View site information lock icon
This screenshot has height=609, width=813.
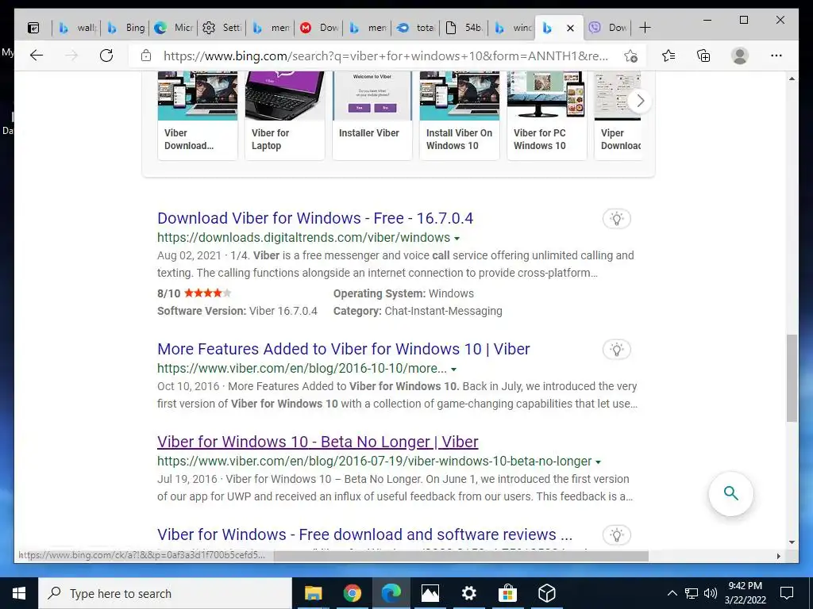[146, 56]
